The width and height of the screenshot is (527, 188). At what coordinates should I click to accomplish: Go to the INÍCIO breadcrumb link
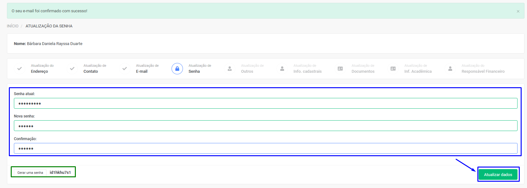click(x=13, y=26)
